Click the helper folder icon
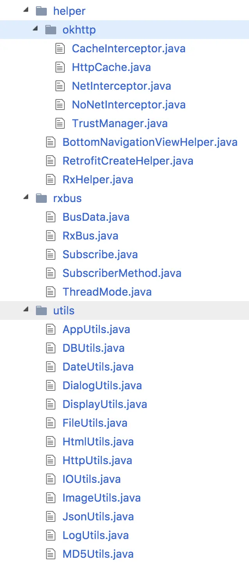This screenshot has height=564, width=249. (41, 11)
